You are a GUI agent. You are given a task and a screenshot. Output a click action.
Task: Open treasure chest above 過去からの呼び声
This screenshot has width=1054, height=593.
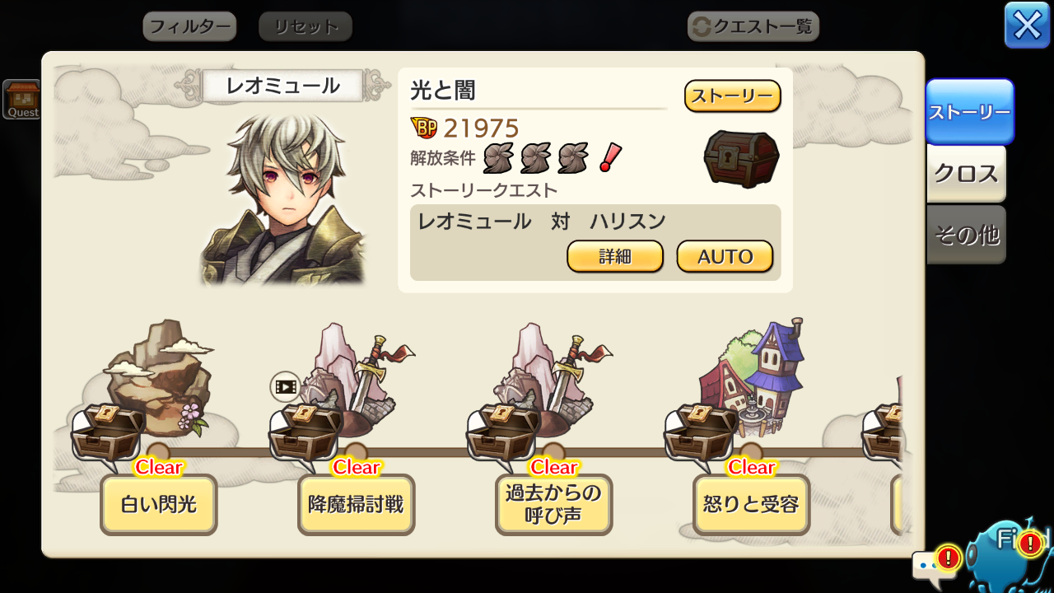click(503, 432)
